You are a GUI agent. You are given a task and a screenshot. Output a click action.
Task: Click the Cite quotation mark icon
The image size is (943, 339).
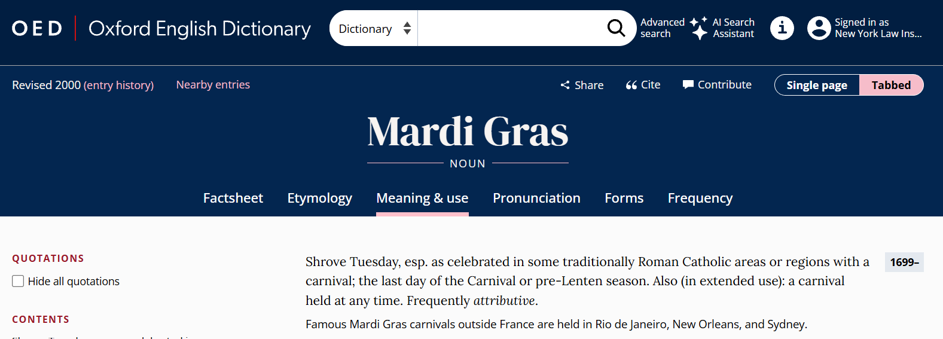tap(631, 85)
